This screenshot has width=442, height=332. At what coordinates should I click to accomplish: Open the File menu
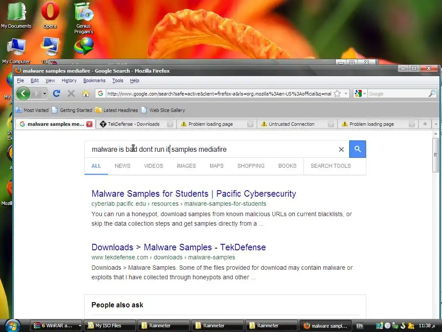pos(20,80)
